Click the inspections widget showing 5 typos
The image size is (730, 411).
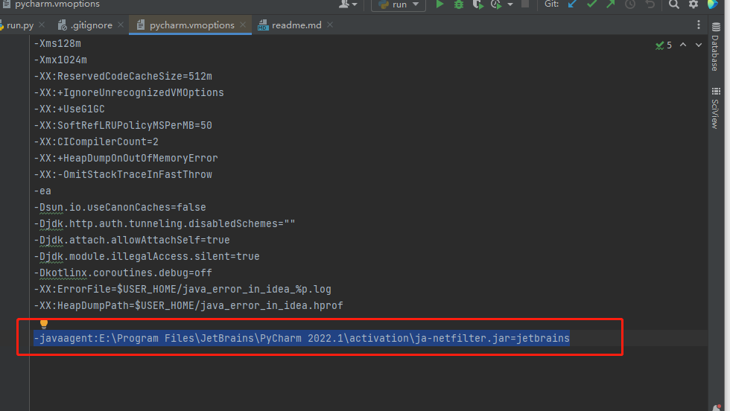664,45
